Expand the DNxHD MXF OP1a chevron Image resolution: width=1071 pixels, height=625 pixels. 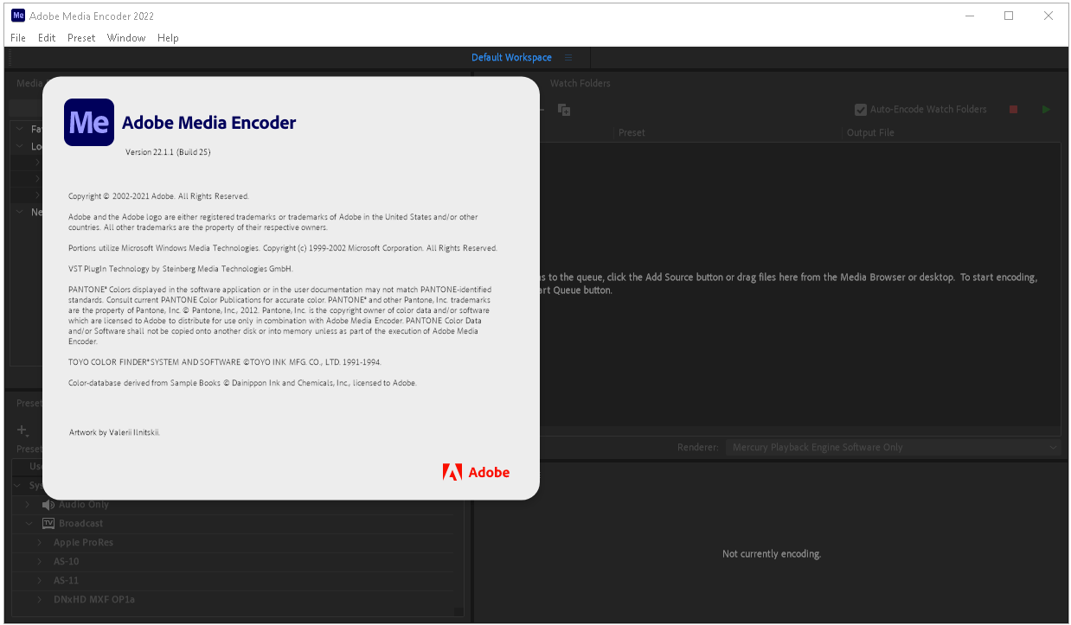[x=41, y=600]
